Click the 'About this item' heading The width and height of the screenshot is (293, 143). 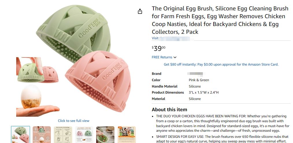[x=169, y=109]
